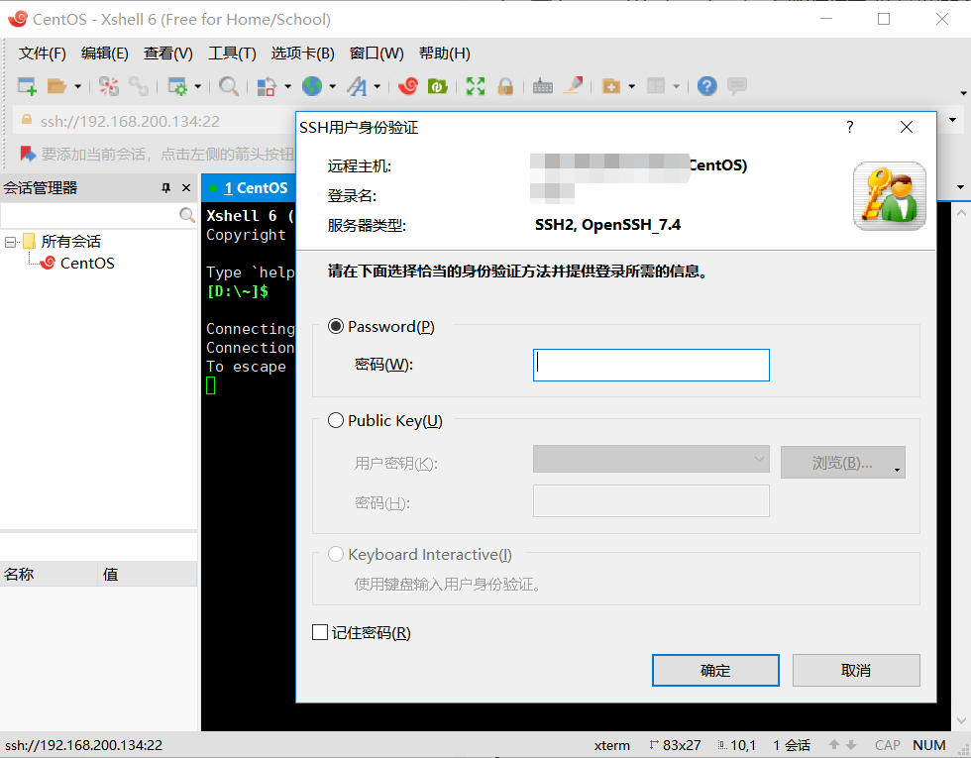Screen dimensions: 971x758
Task: Confirm login with the 确定 button
Action: coord(715,670)
